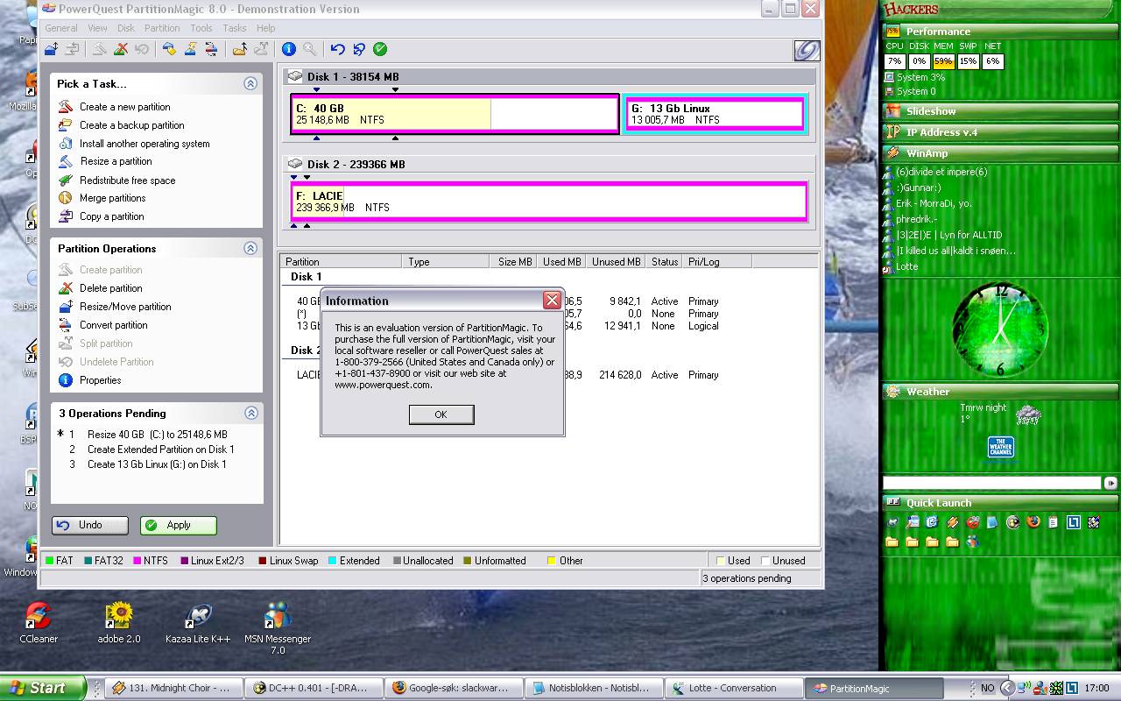Click the NTFS magenta legend swatch
1121x701 pixels.
(137, 561)
